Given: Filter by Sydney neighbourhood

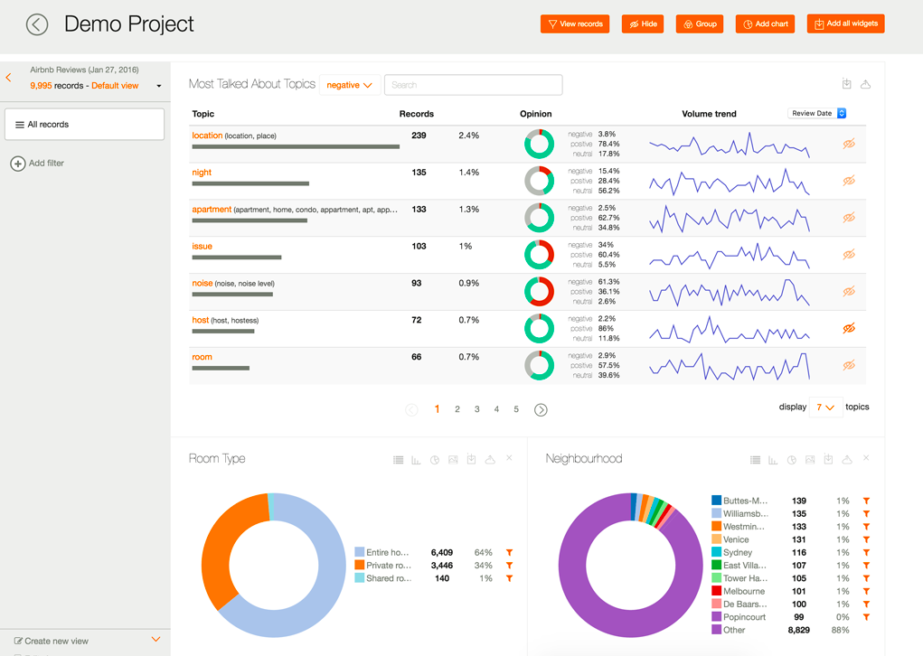Looking at the screenshot, I should 866,552.
